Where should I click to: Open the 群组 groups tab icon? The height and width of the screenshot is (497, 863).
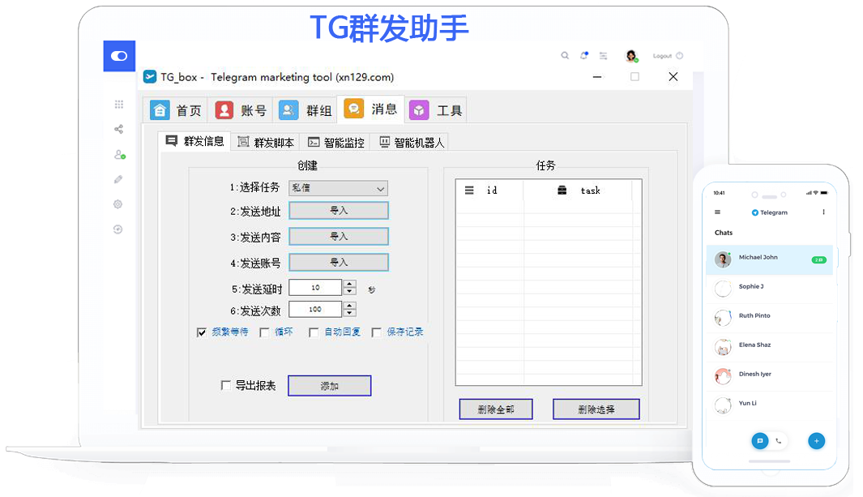coord(288,109)
